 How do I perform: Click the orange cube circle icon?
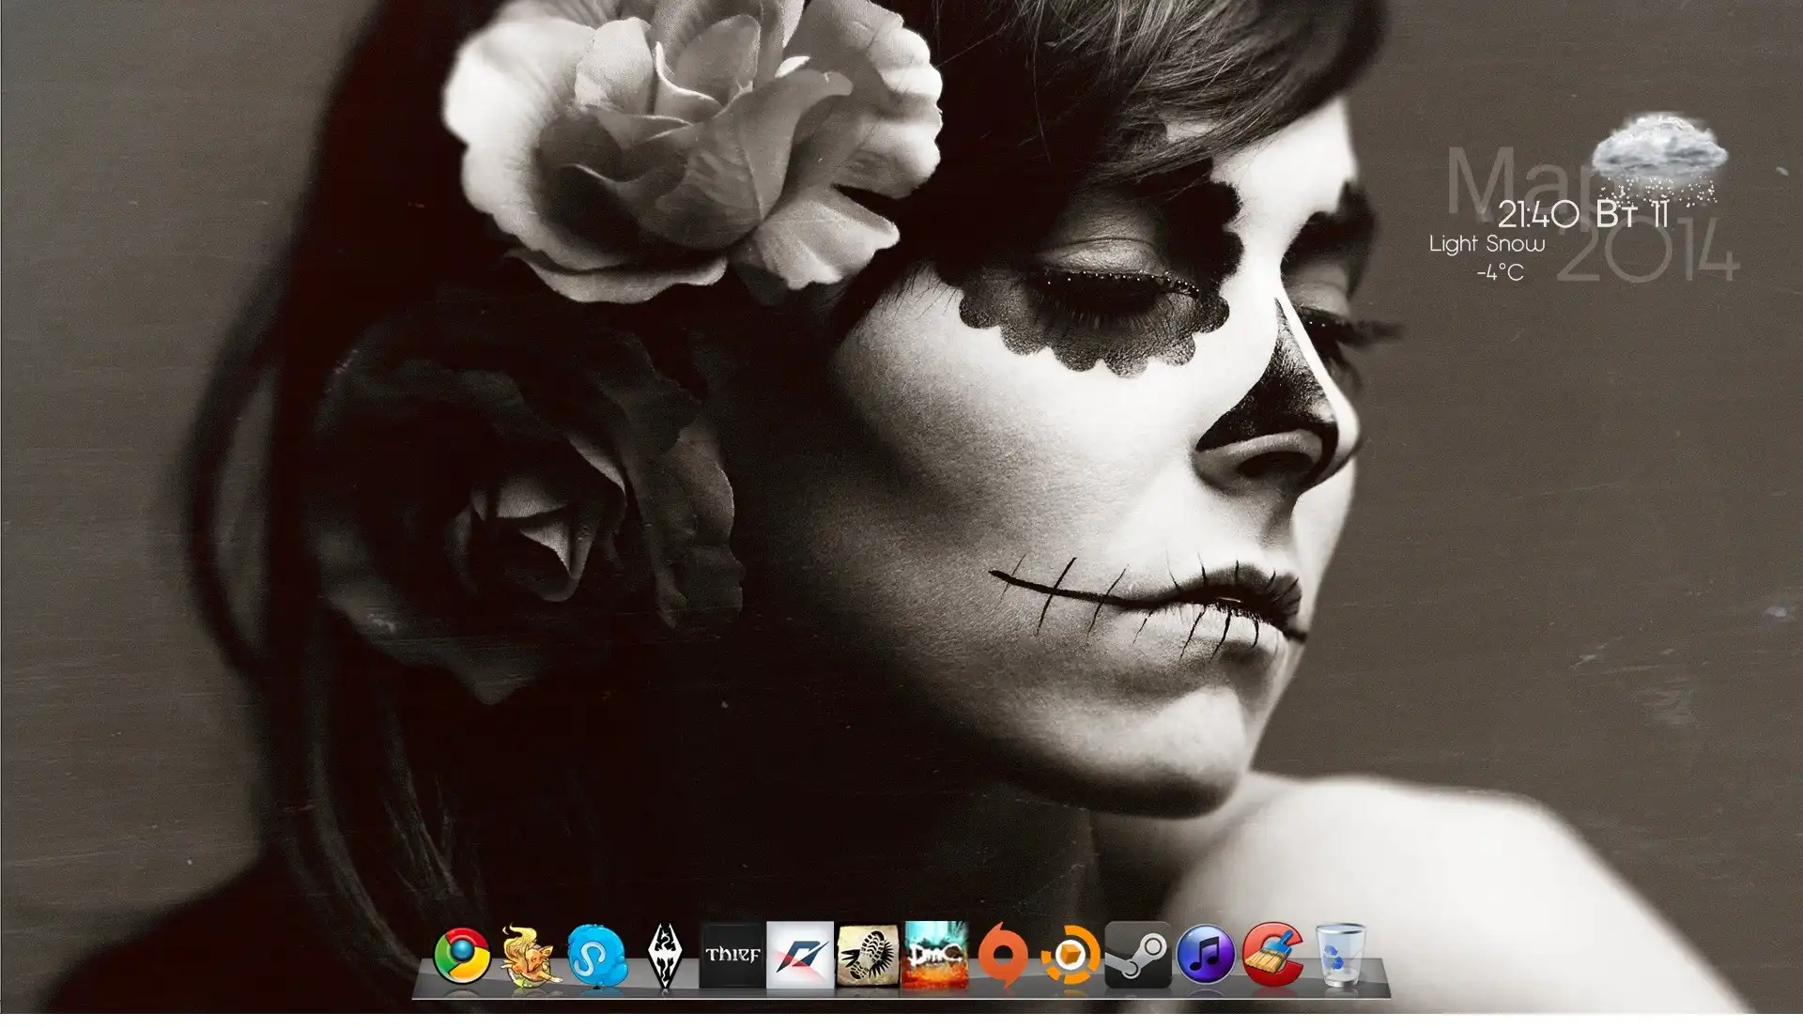click(x=1071, y=955)
